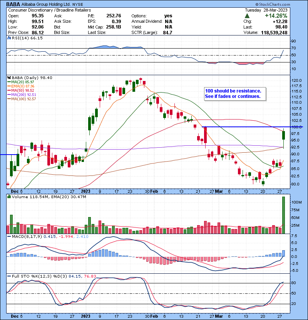Click the StockCharts.com copyright label

pyautogui.click(x=273, y=4)
